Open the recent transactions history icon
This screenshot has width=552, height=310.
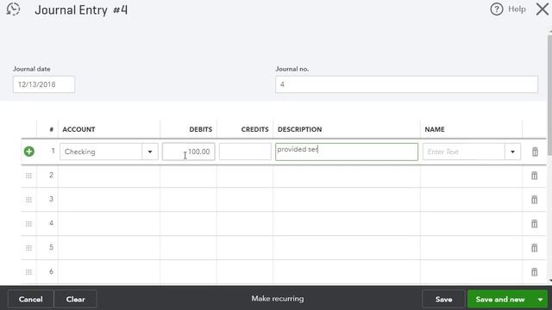click(14, 9)
